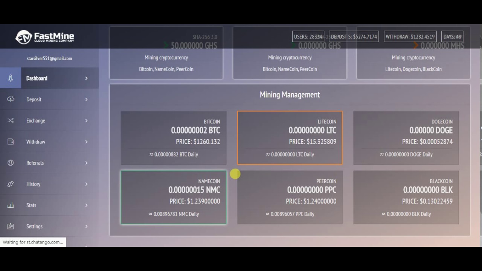Screen dimensions: 482x271
Task: Click the Stats sidebar label
Action: (31, 205)
